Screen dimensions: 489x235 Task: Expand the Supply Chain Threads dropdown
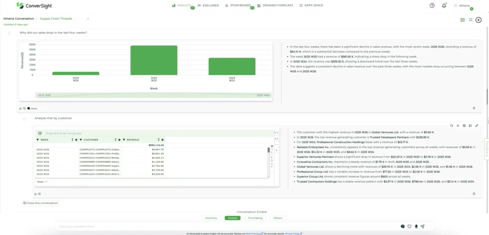click(x=88, y=19)
